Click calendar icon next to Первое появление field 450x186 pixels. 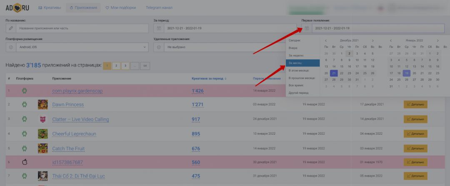307,28
